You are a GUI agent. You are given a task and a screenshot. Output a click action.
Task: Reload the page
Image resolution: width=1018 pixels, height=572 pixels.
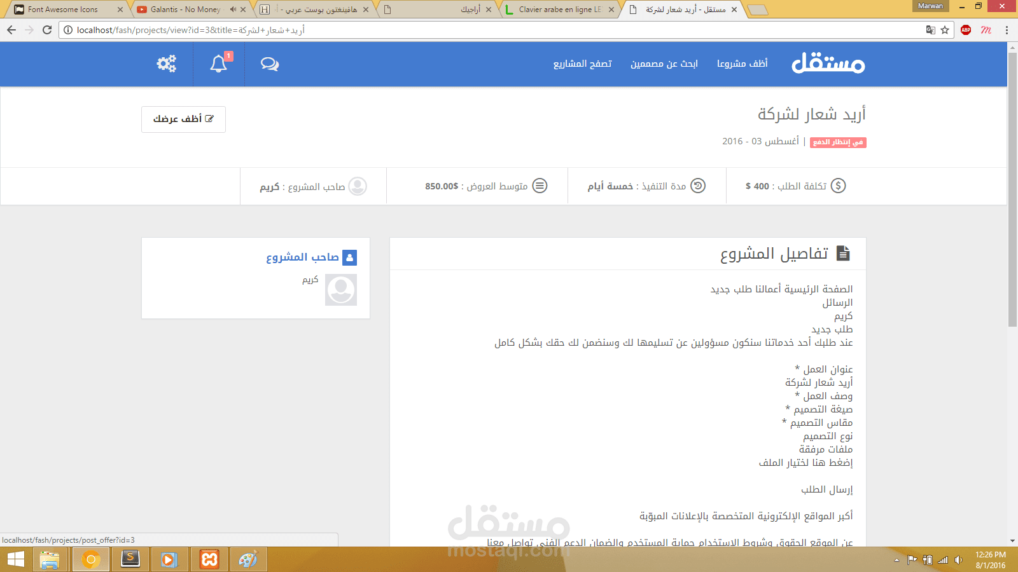click(47, 30)
